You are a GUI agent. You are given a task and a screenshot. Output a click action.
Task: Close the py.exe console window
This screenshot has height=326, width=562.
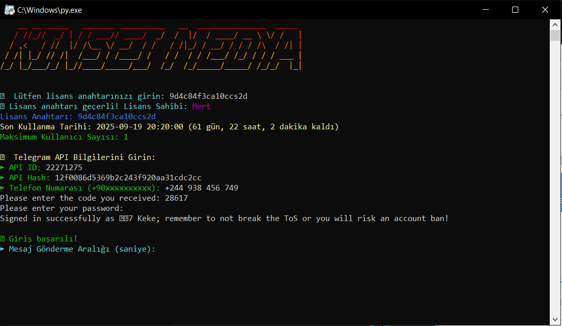pyautogui.click(x=545, y=10)
